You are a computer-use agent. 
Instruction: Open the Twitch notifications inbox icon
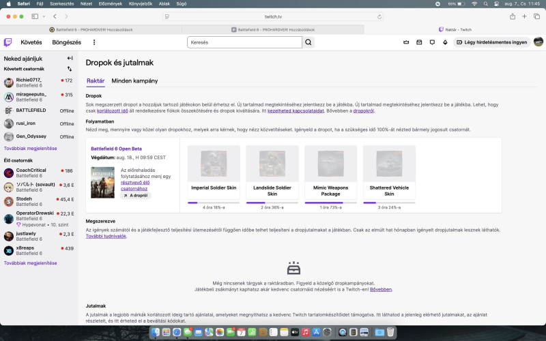pos(419,42)
